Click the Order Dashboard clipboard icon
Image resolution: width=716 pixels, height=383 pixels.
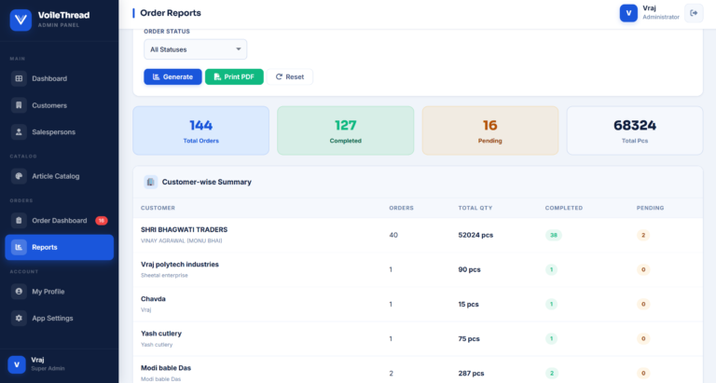click(19, 221)
